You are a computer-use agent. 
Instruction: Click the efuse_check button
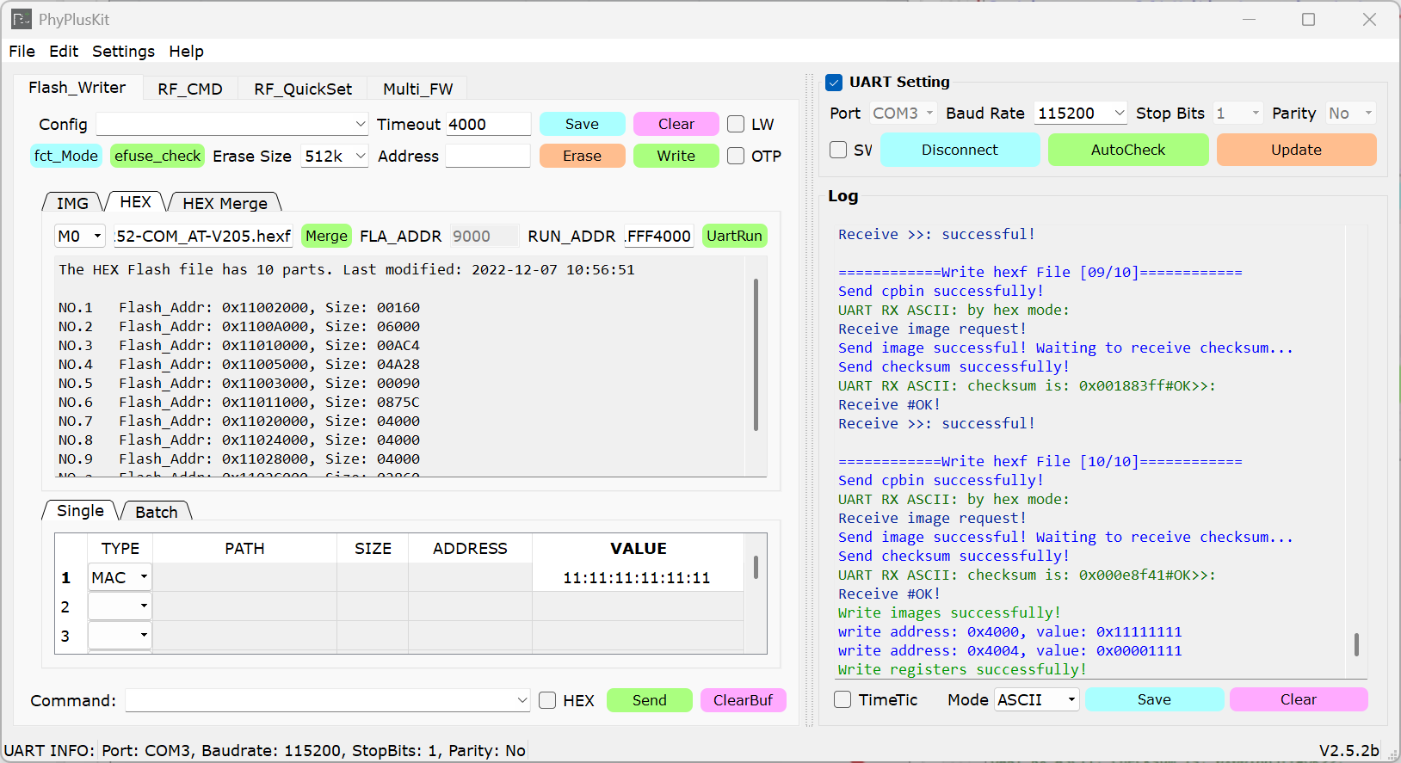click(x=157, y=156)
